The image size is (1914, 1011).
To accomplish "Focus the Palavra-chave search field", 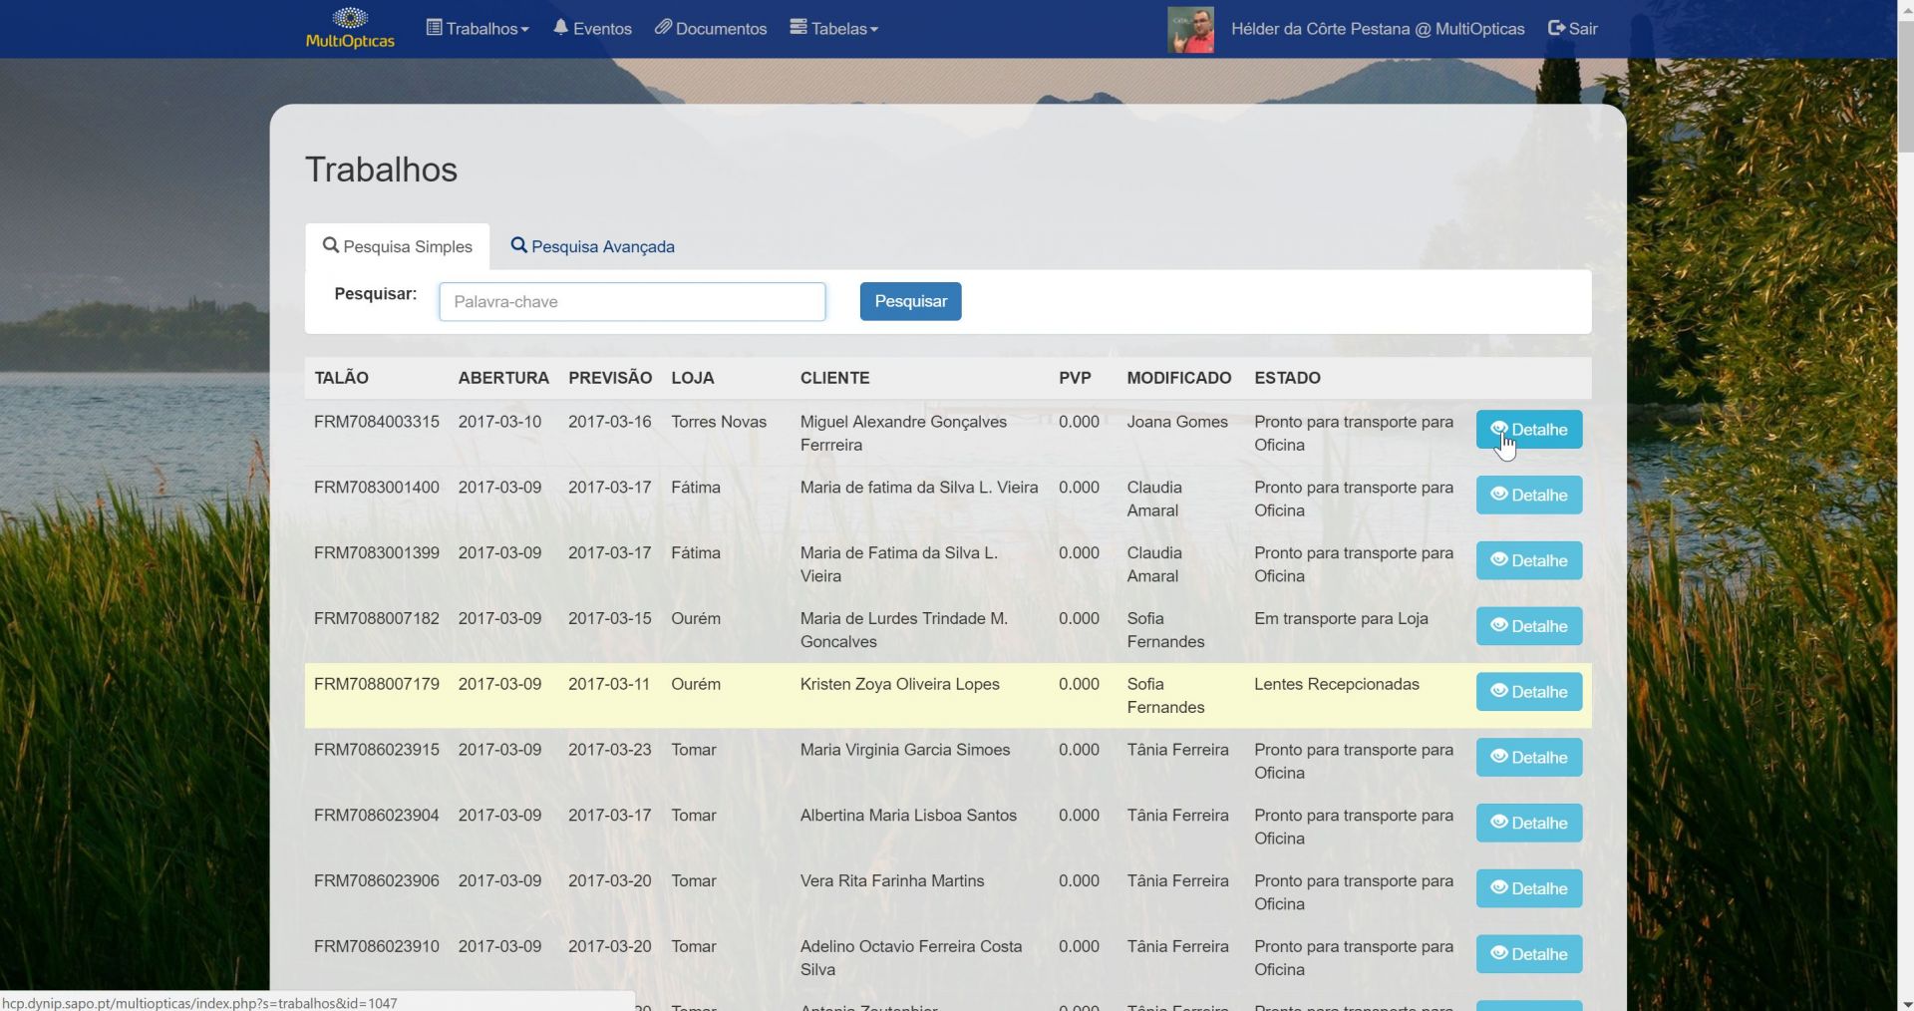I will tap(632, 302).
